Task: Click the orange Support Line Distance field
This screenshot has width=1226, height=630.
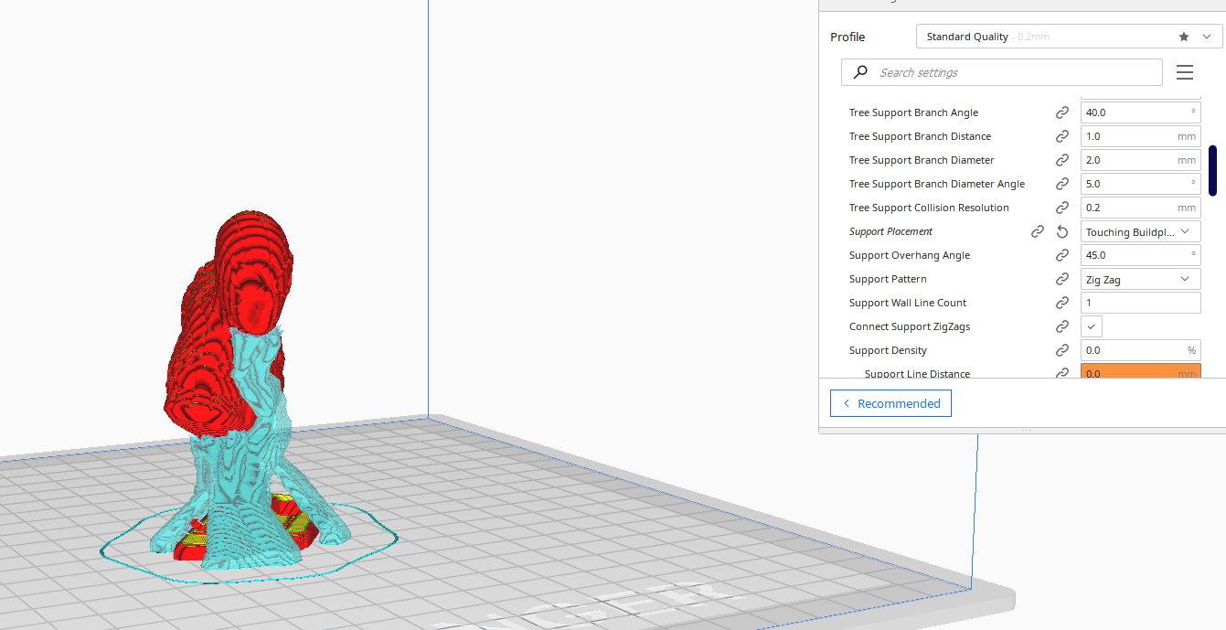Action: click(x=1132, y=371)
